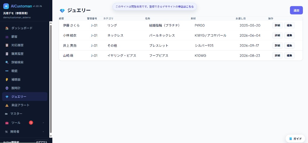Click item ブレスレット
Image resolution: width=308 pixels, height=143 pixels.
tap(159, 45)
